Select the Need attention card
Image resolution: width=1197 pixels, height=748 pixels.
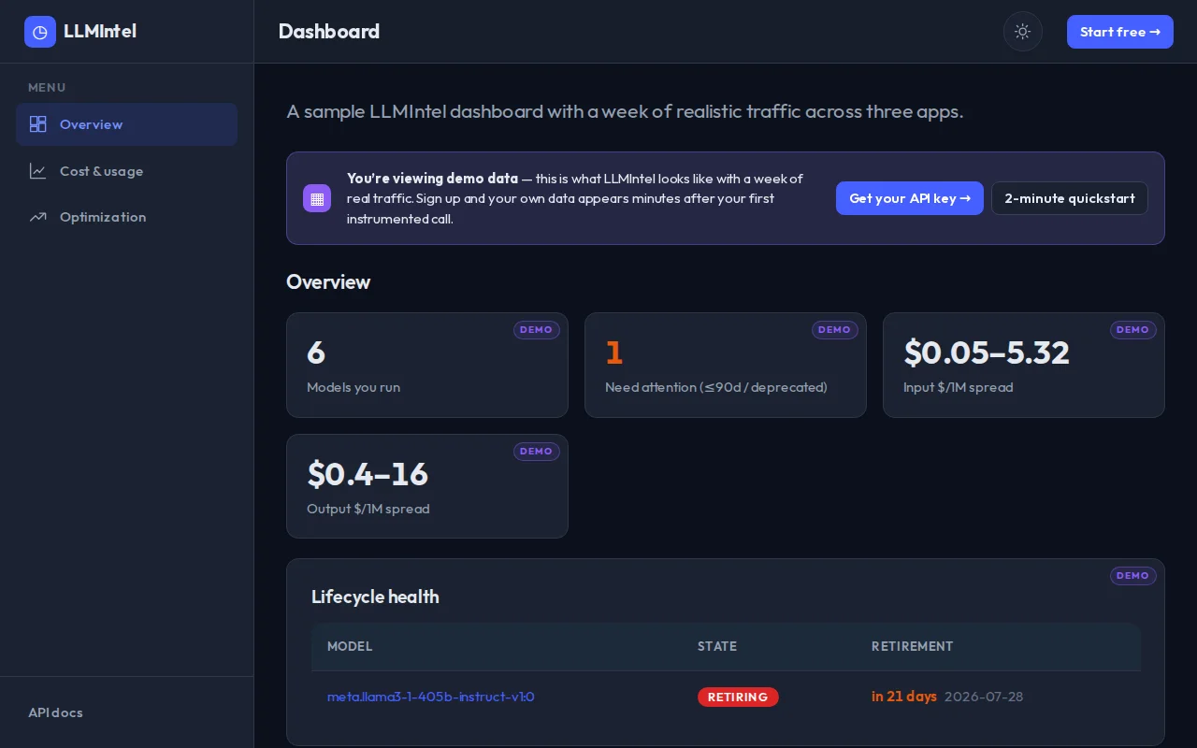(x=726, y=365)
